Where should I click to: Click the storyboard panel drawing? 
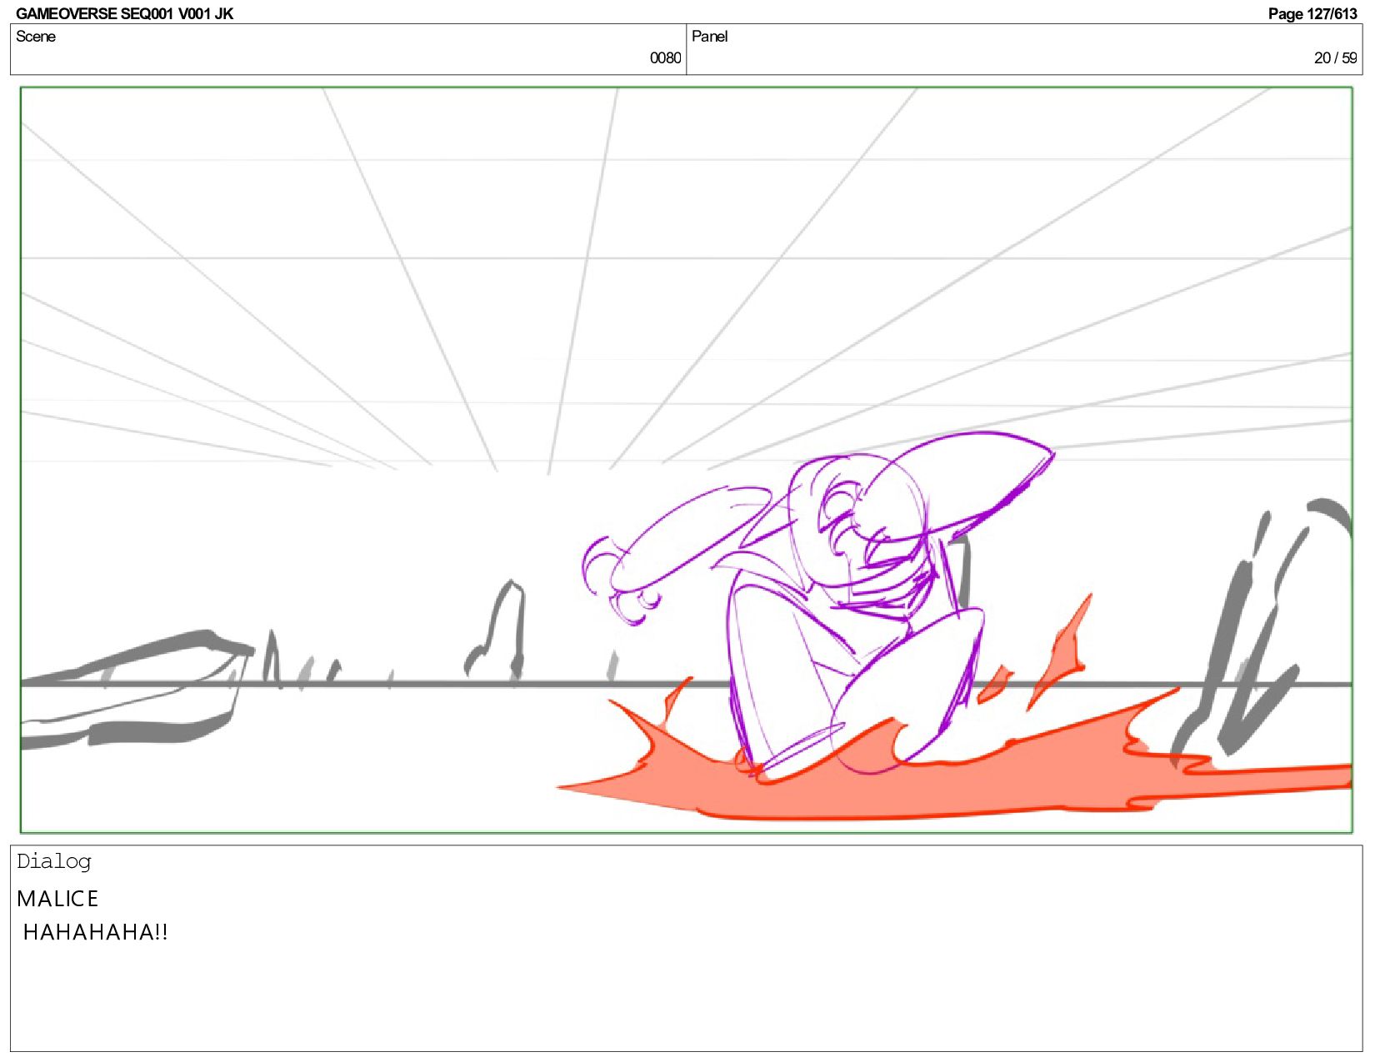tap(687, 460)
